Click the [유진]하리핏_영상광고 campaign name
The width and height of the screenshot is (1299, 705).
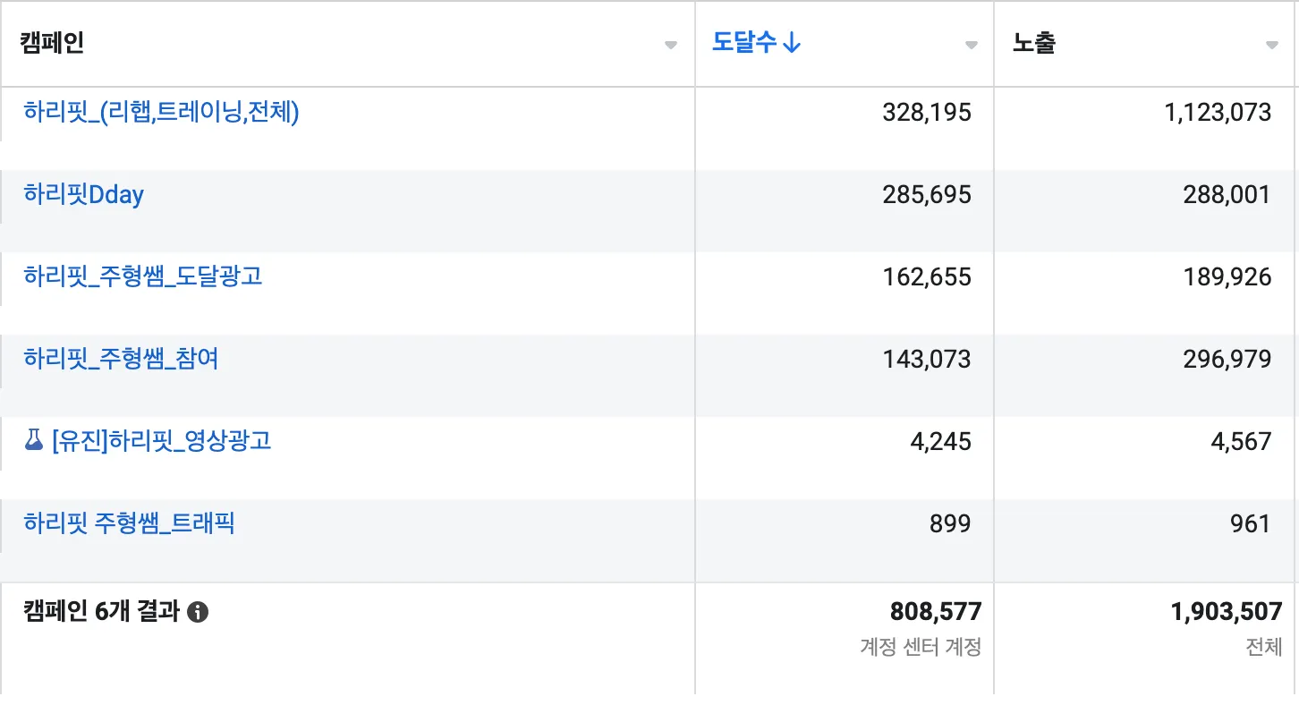coord(162,441)
